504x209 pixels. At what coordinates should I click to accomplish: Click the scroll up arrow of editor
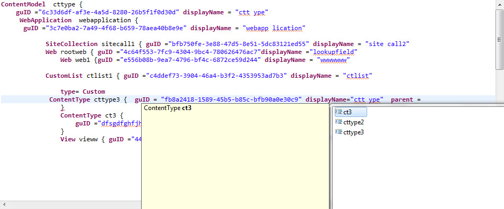click(x=499, y=4)
